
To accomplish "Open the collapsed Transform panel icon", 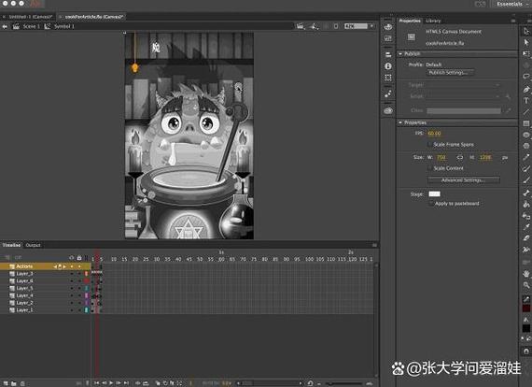I will pos(388,78).
